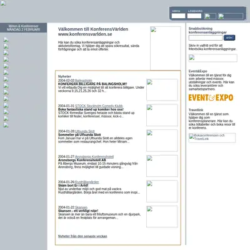Screen dimensions: 250x250
Task: Click the date 2004-02-02
Action: [66, 81]
